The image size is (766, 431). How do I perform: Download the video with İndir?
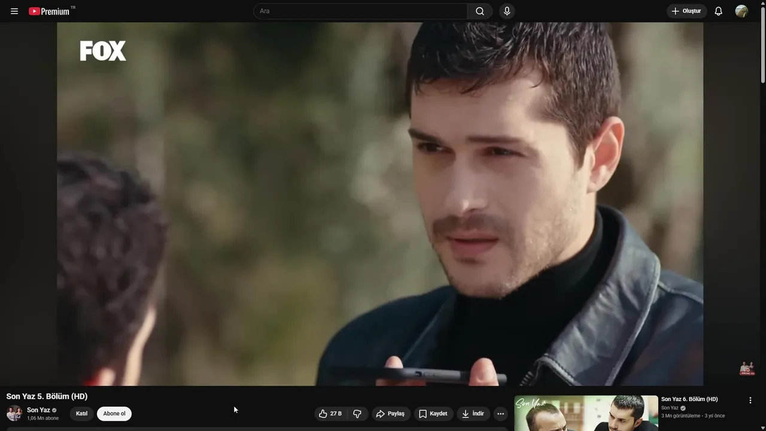click(473, 414)
